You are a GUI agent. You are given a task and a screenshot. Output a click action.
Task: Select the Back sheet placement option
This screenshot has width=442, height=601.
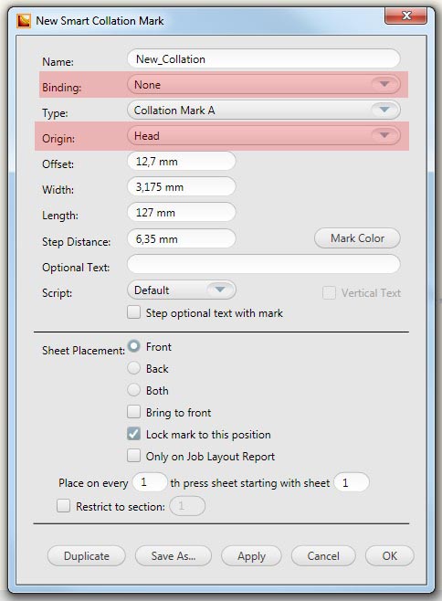(x=134, y=368)
